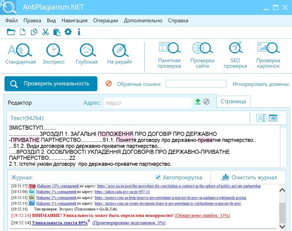Screen dimensions: 292x231
Task: Open Проверка картинок tool
Action: point(268,55)
